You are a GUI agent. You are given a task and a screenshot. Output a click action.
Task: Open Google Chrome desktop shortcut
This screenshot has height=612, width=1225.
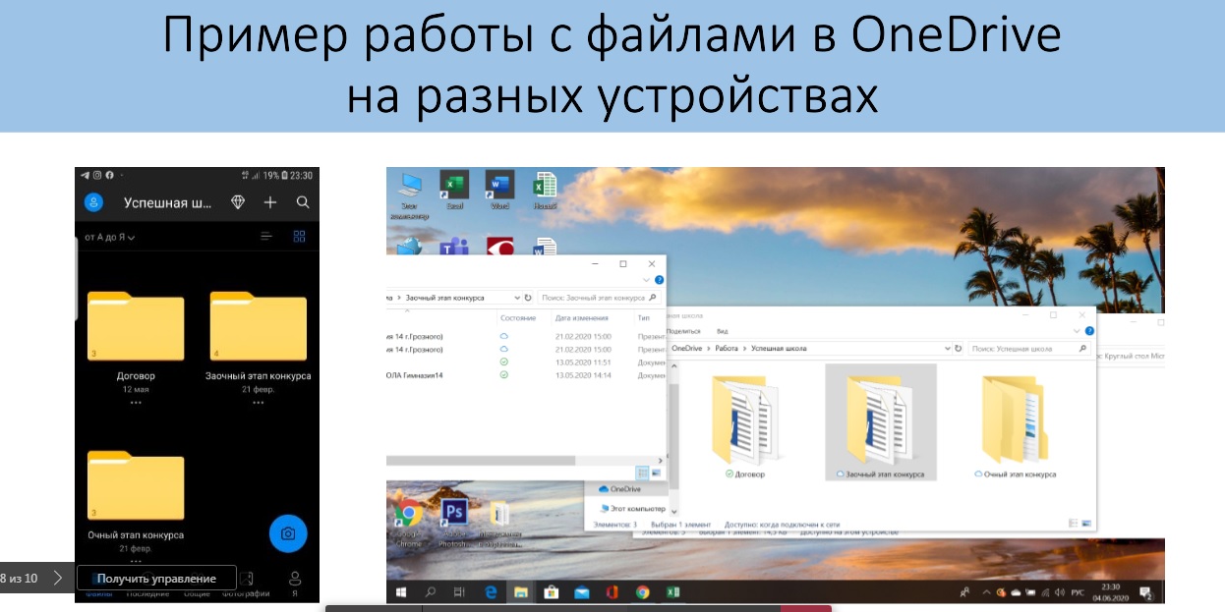click(x=408, y=517)
